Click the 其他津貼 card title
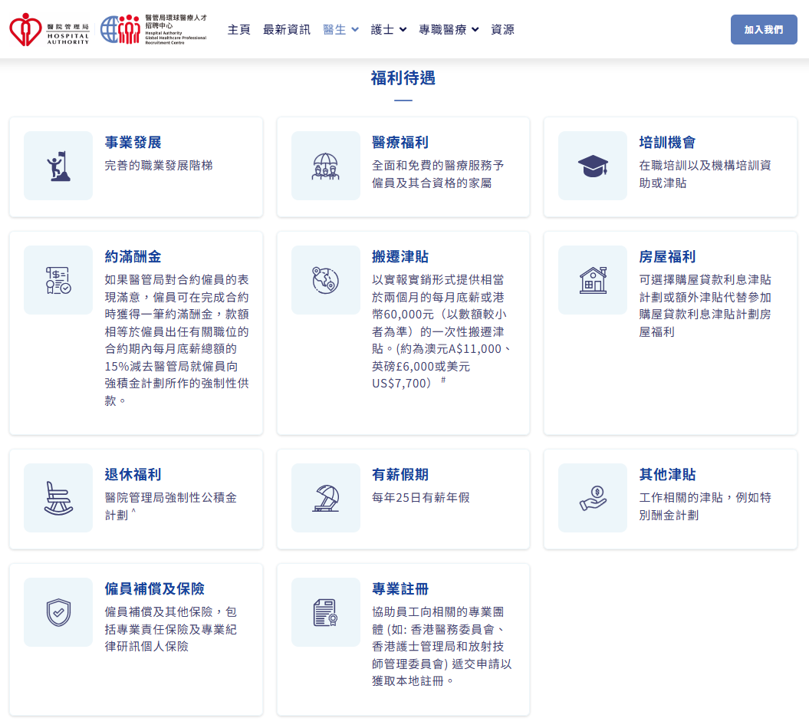809x725 pixels. click(668, 475)
